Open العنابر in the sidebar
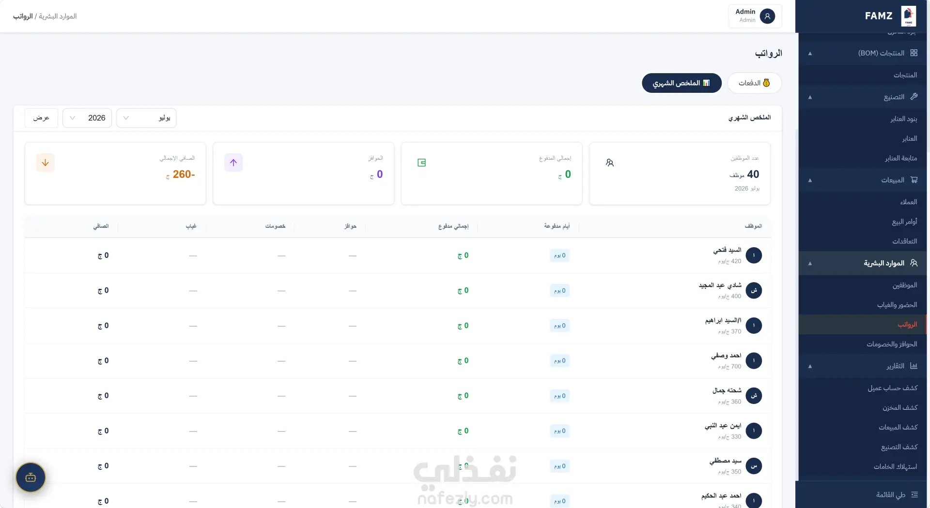930x508 pixels. 909,139
